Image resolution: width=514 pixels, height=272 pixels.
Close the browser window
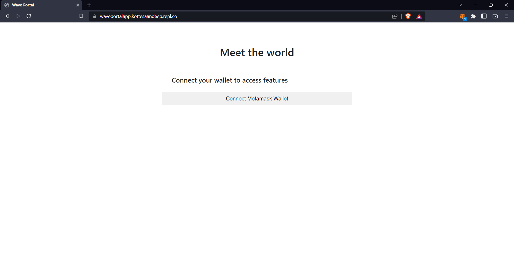[x=506, y=5]
